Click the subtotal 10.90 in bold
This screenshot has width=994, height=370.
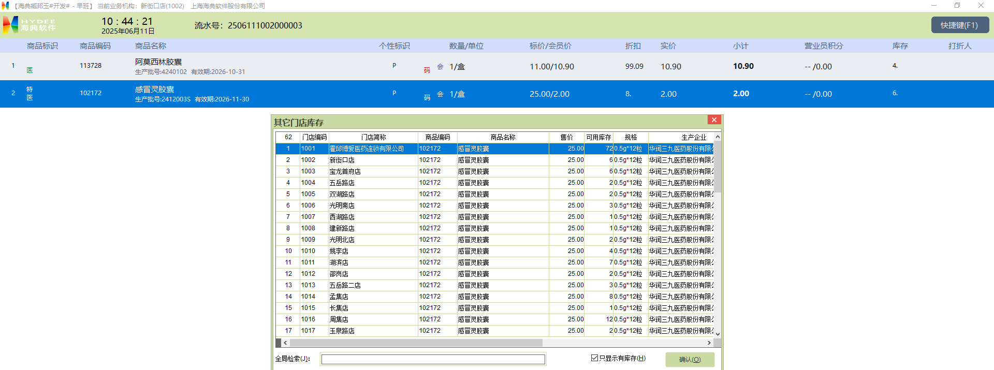pyautogui.click(x=743, y=66)
